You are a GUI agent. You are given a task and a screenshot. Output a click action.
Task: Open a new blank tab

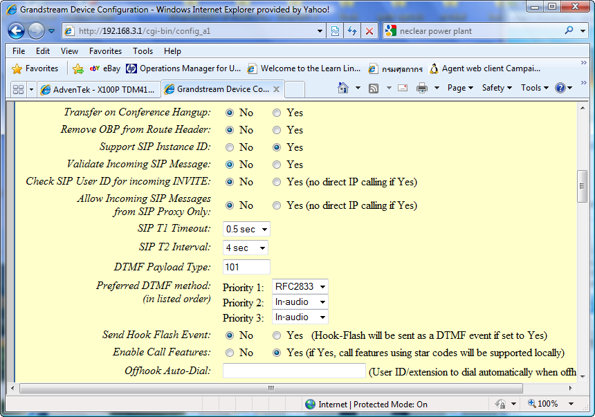click(295, 89)
